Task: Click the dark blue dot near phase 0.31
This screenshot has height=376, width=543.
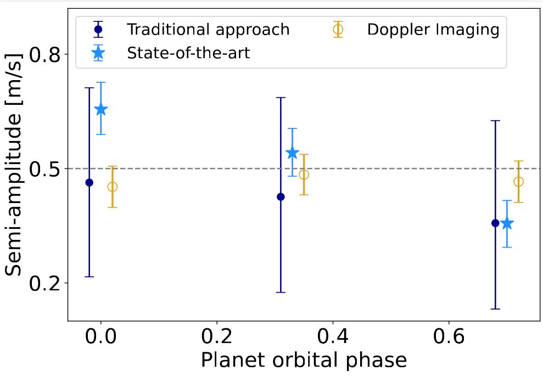Action: [281, 197]
